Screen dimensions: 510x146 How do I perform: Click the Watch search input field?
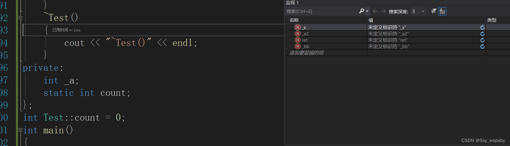point(322,11)
